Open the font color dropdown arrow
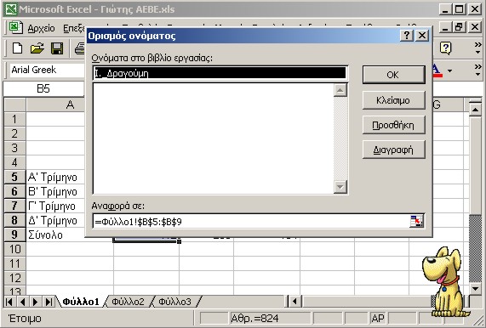The width and height of the screenshot is (486, 328). pyautogui.click(x=449, y=71)
